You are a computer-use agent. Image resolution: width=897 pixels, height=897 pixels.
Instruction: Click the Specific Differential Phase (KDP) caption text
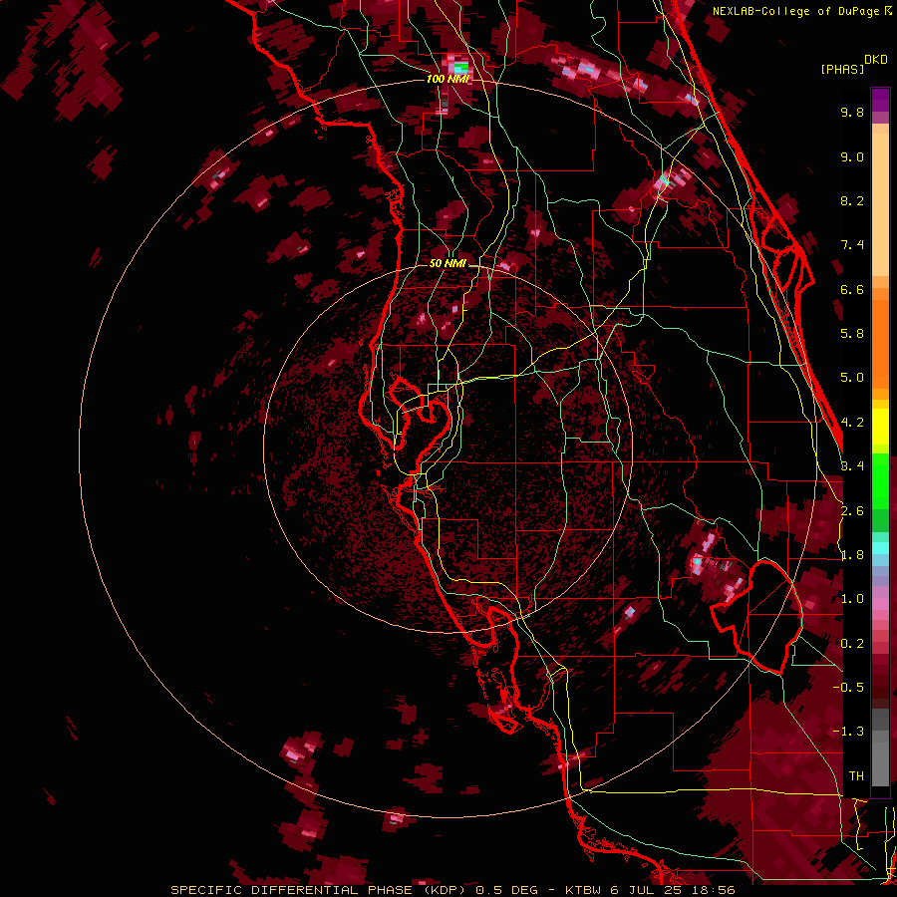click(x=318, y=890)
